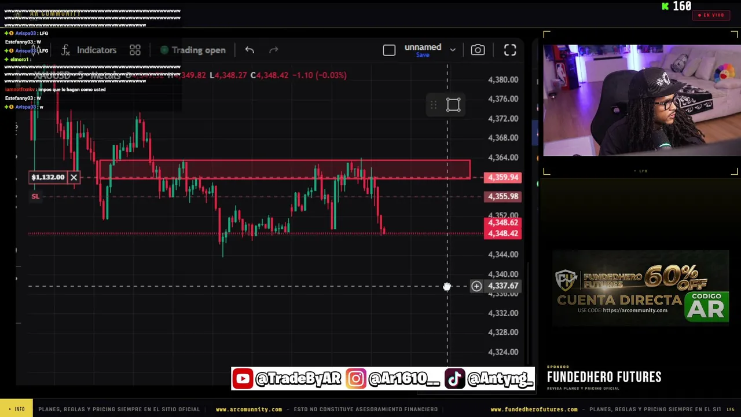Click the FUNDEDHERO FUTURES sponsor title
Screen dimensions: 741x417
click(x=604, y=377)
